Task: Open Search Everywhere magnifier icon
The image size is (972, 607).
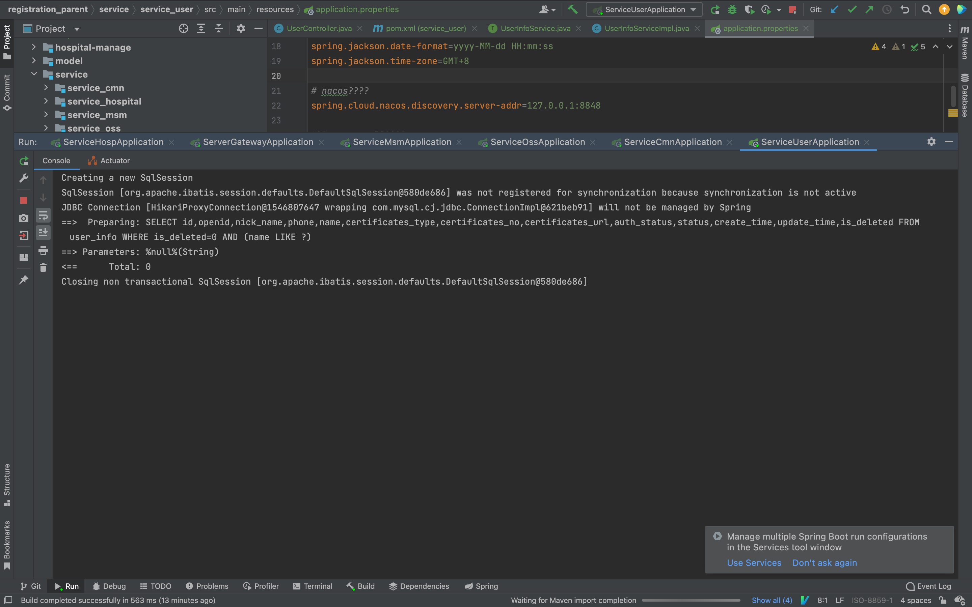Action: click(926, 10)
